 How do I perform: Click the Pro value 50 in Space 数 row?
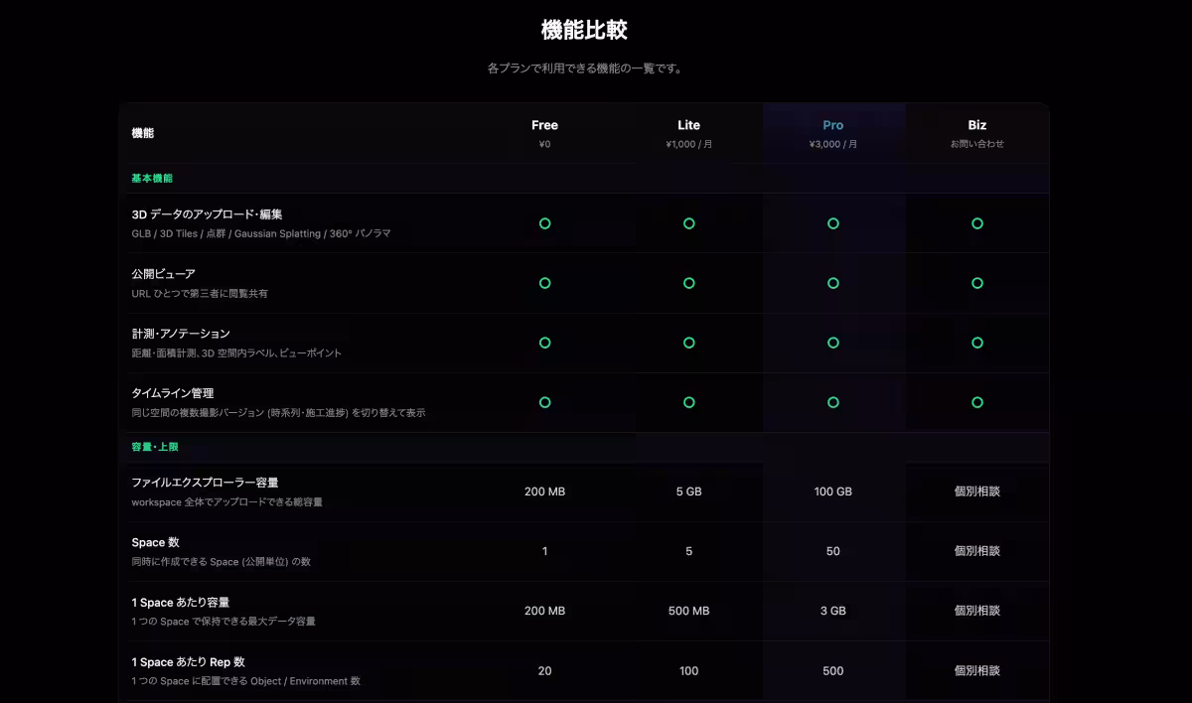(832, 551)
